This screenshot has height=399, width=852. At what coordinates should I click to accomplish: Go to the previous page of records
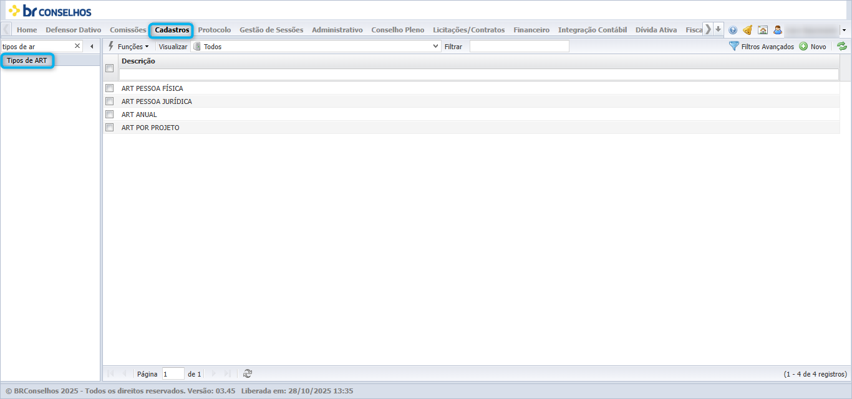pyautogui.click(x=124, y=373)
